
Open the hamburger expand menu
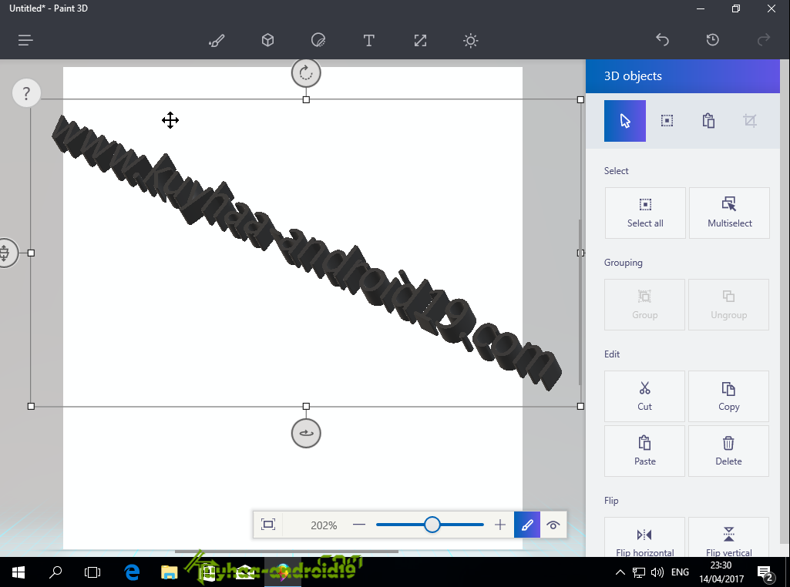[x=25, y=40]
